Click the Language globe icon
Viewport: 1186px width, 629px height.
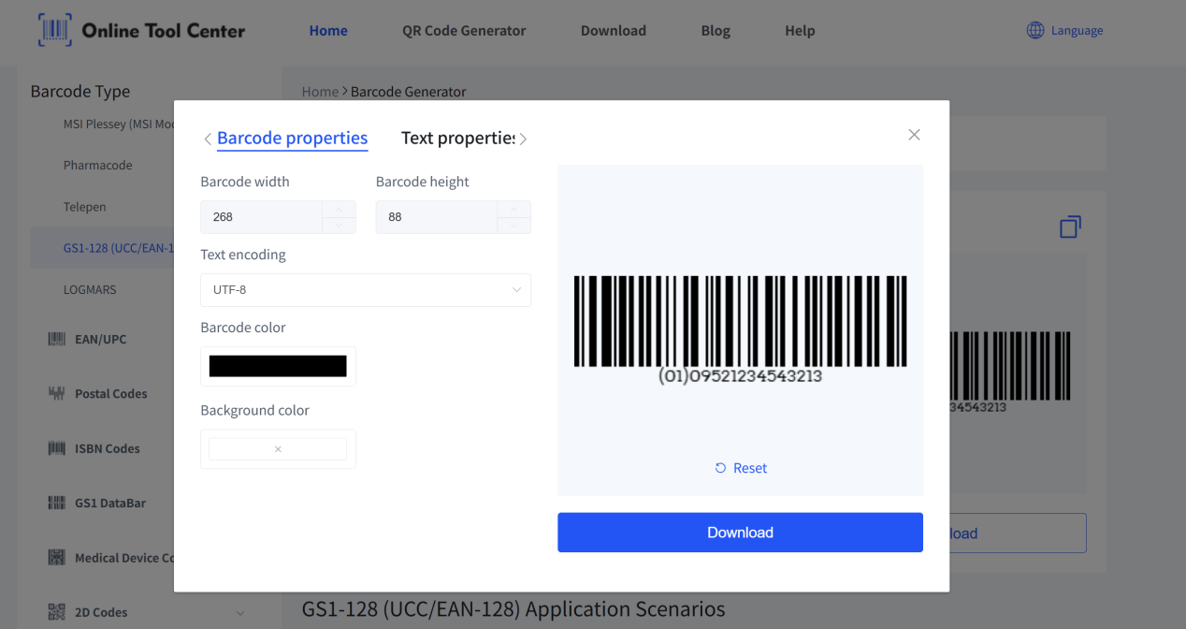click(x=1035, y=30)
